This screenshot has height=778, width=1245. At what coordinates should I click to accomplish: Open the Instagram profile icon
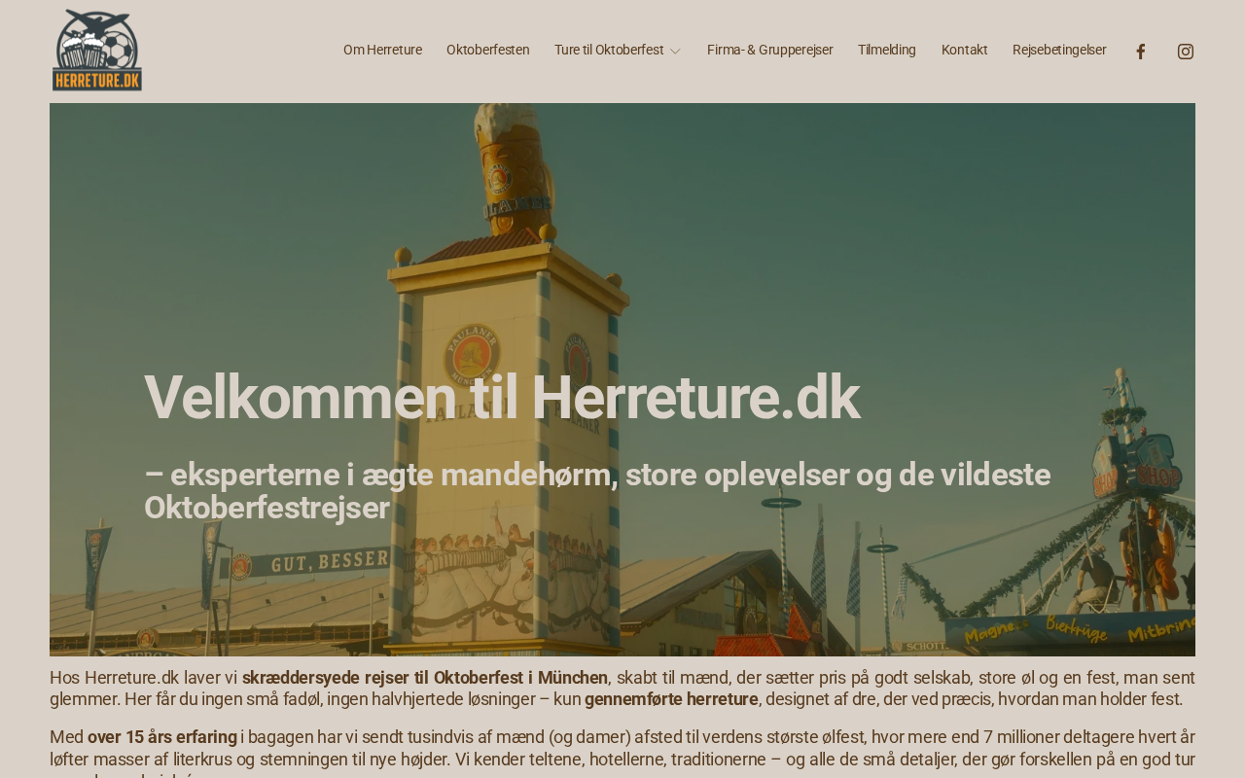click(x=1186, y=52)
